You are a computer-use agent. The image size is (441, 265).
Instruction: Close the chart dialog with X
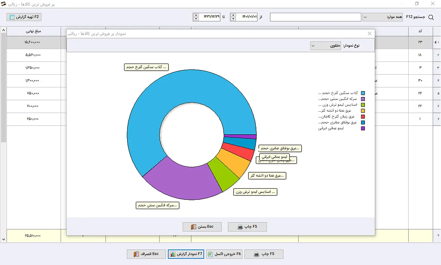[370, 33]
